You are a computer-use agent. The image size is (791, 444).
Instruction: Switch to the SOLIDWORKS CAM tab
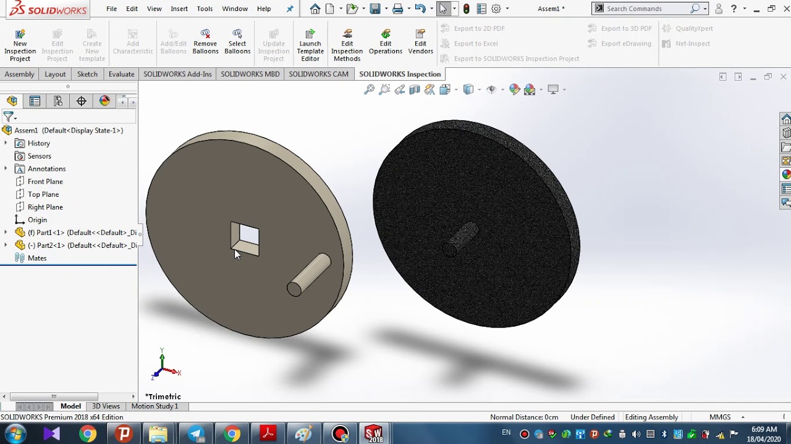point(318,74)
